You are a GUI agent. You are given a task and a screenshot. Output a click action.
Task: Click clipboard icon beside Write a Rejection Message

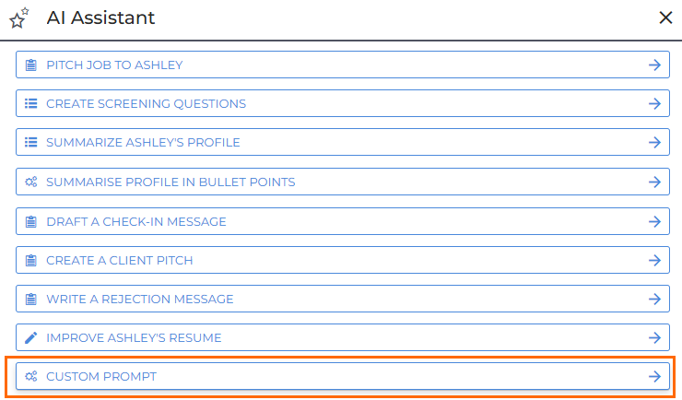(x=31, y=300)
